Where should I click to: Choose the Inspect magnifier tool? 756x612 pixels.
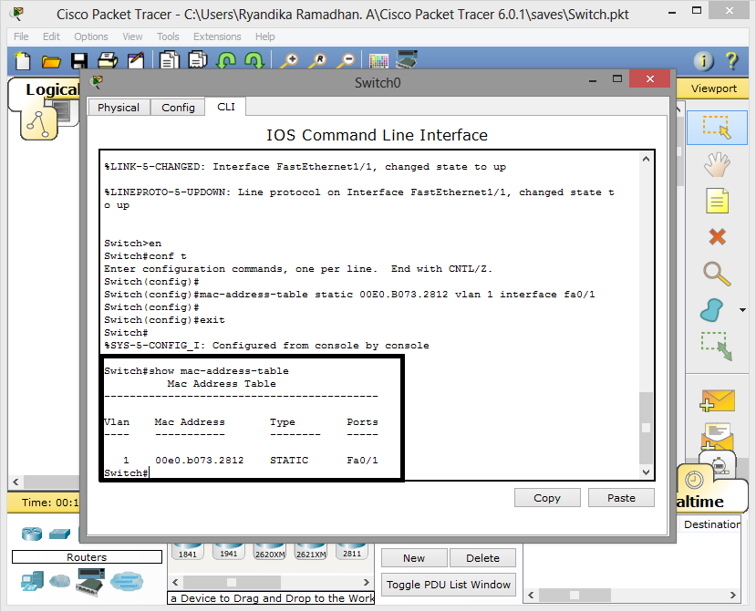coord(717,274)
